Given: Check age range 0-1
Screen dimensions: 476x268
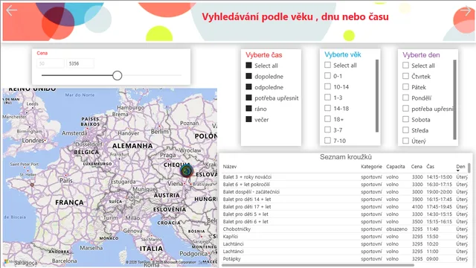Looking at the screenshot, I should [327, 76].
